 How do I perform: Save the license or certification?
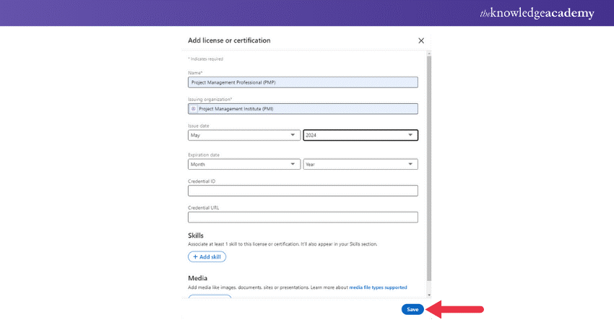coord(412,309)
